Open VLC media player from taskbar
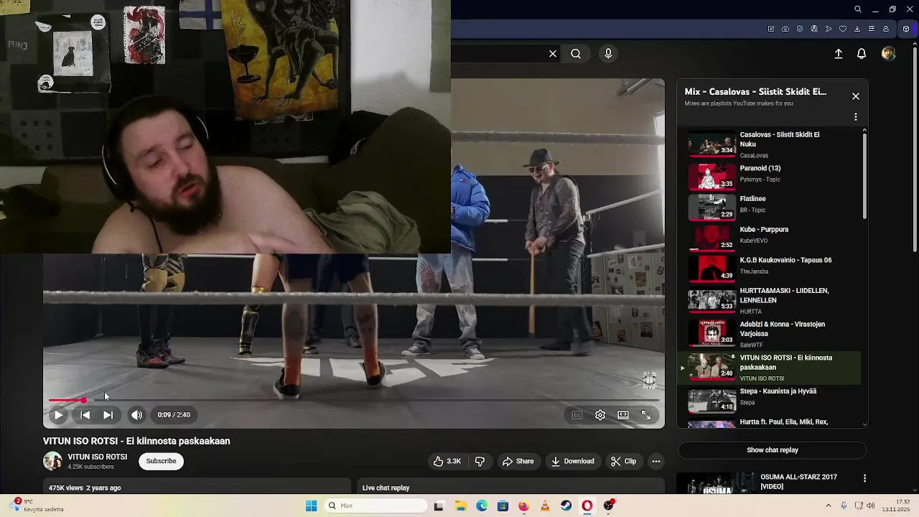The width and height of the screenshot is (919, 517). 545,506
